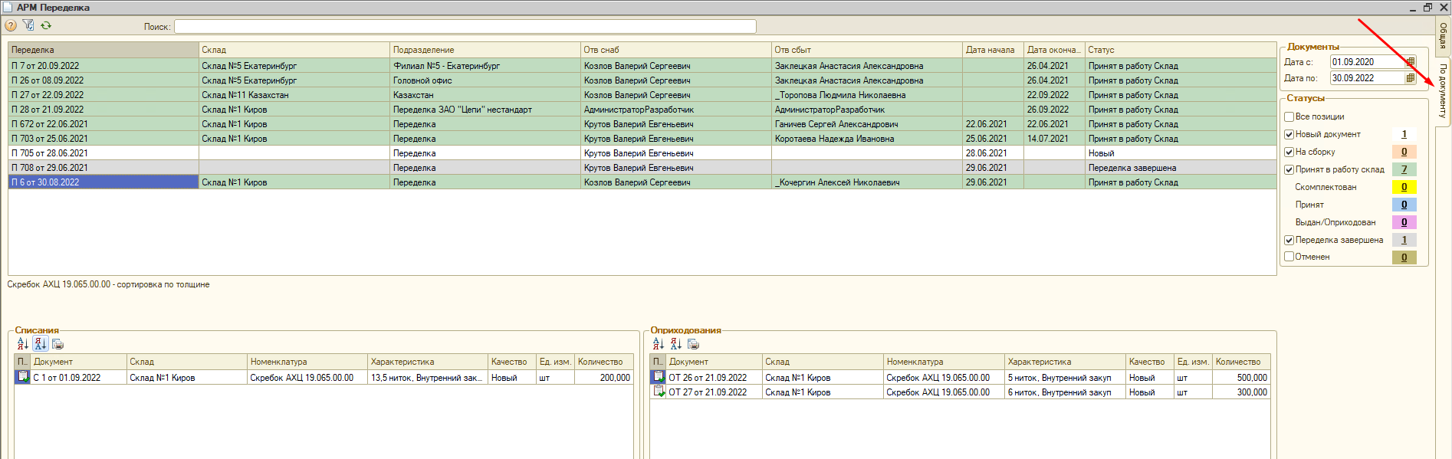Toggle the Все позиции checkbox
The width and height of the screenshot is (1452, 459).
[1289, 116]
